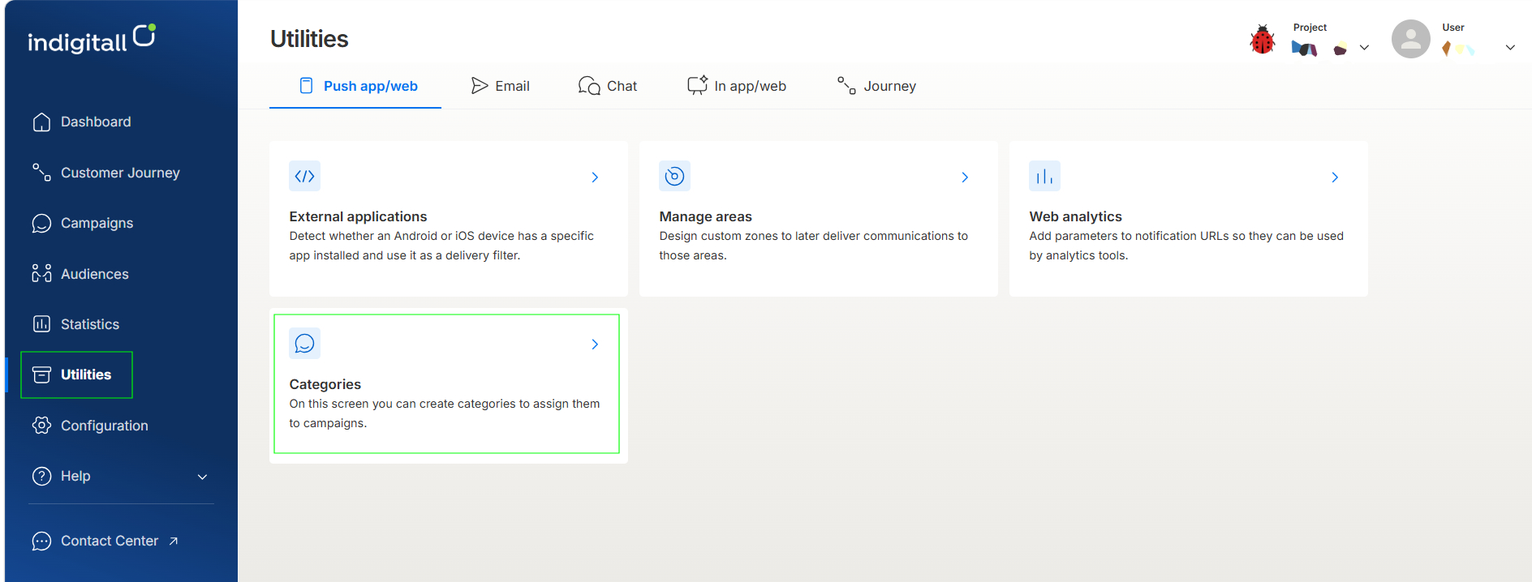This screenshot has height=582, width=1532.
Task: Click the Customer Journey node icon
Action: point(41,172)
